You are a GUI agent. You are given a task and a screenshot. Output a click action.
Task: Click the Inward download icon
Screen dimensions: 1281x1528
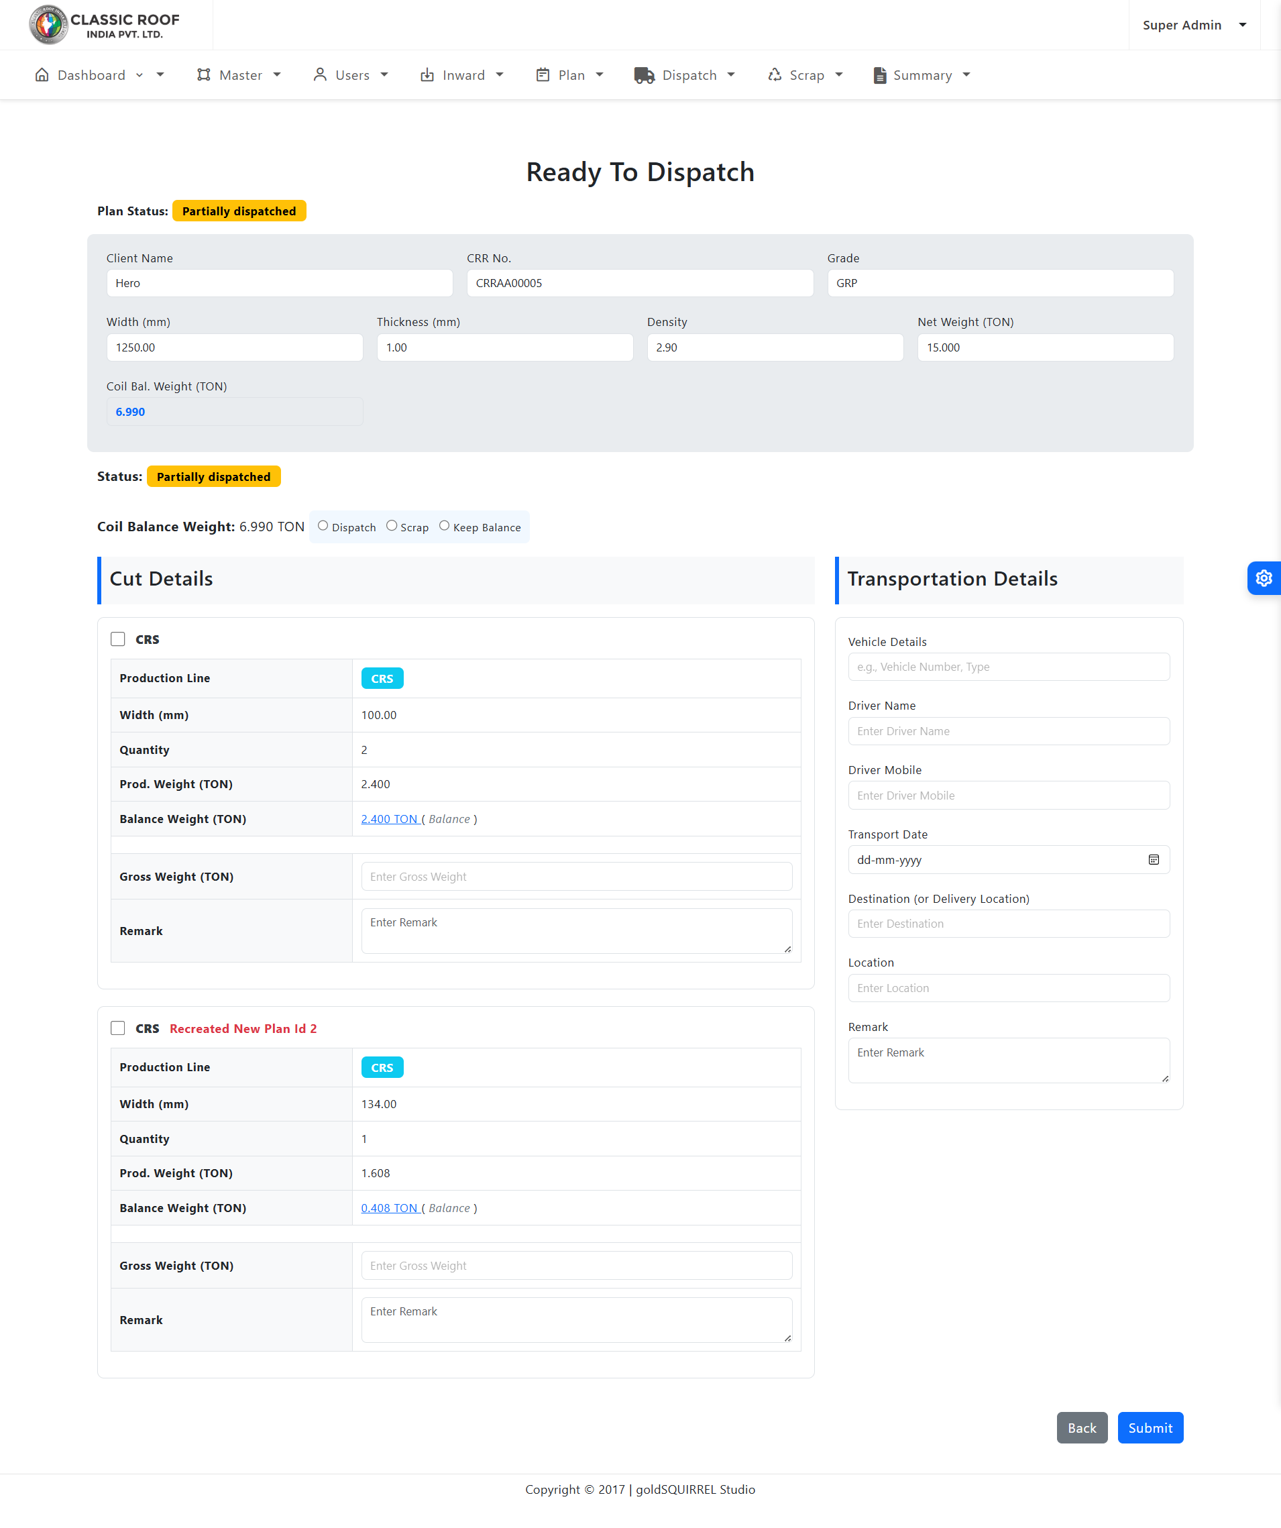[x=427, y=75]
